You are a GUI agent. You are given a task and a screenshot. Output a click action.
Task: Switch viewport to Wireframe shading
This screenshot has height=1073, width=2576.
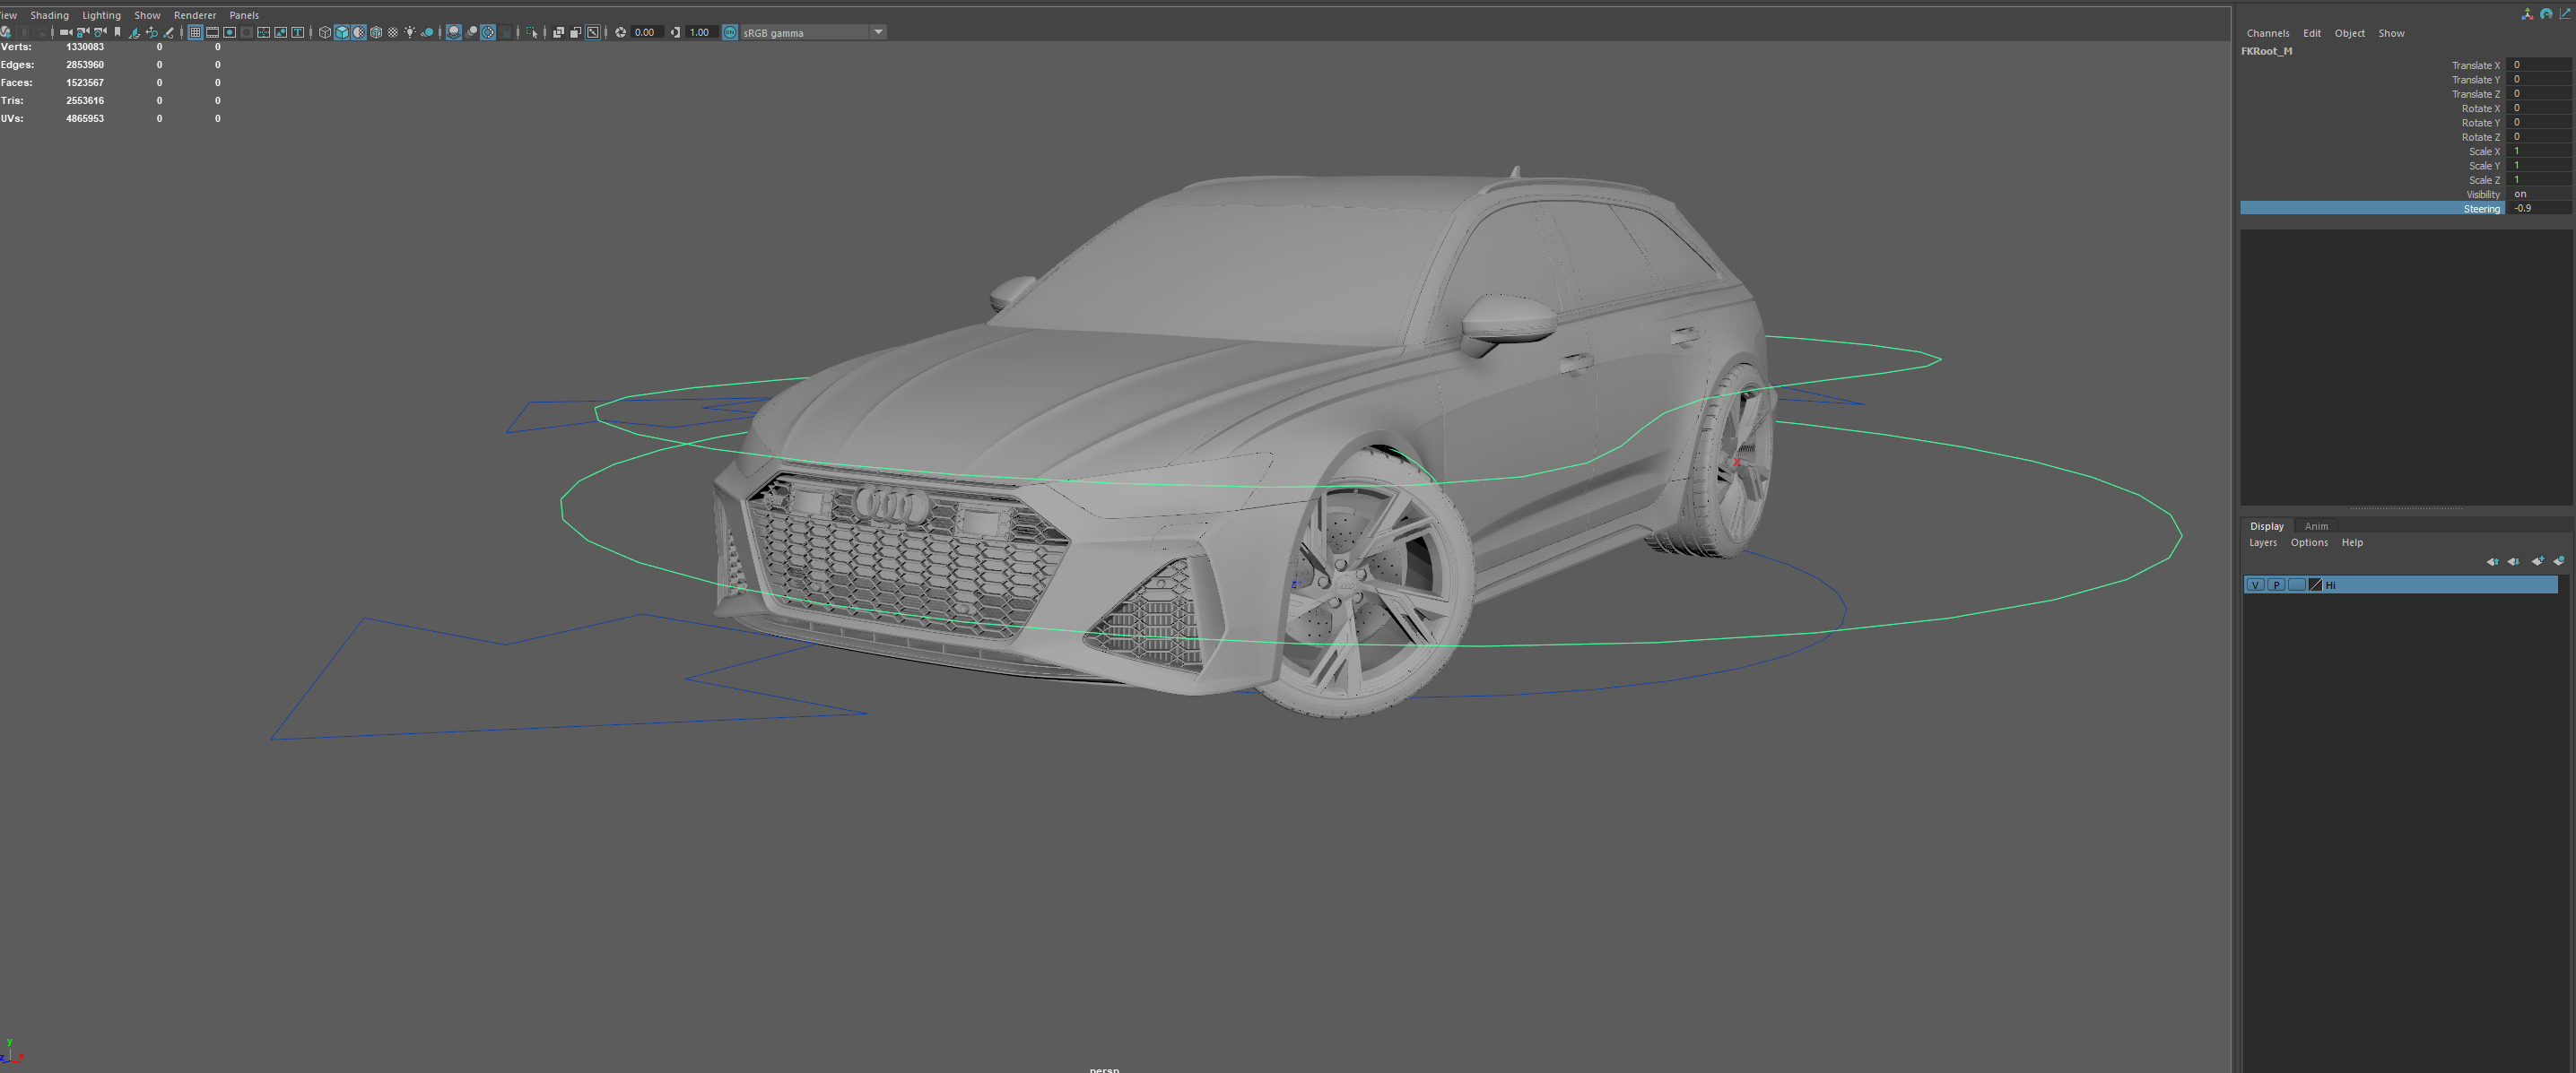[x=325, y=33]
